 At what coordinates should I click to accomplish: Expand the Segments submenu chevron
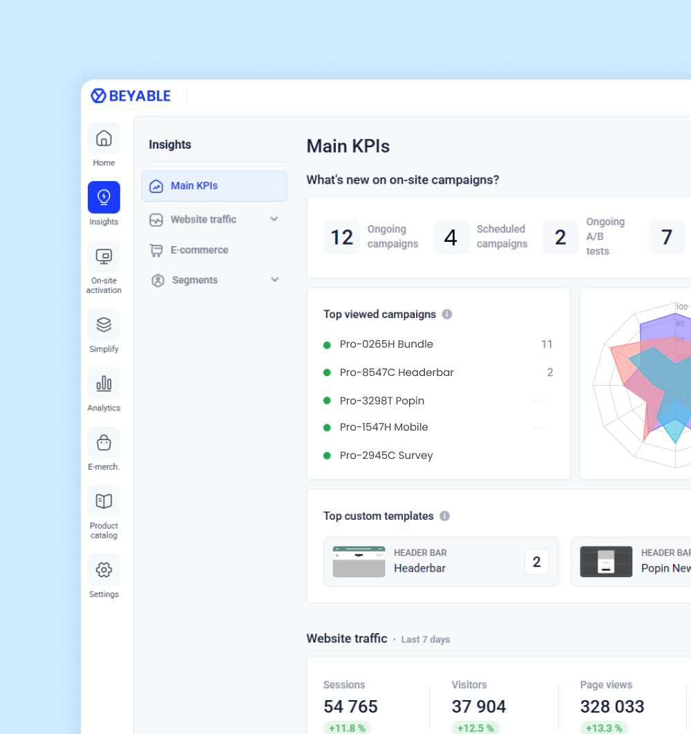275,279
